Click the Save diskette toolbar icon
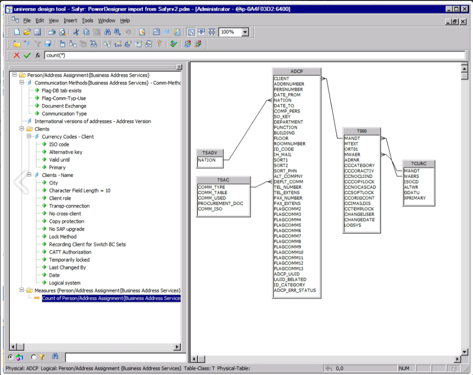Image resolution: width=473 pixels, height=375 pixels. pos(37,32)
